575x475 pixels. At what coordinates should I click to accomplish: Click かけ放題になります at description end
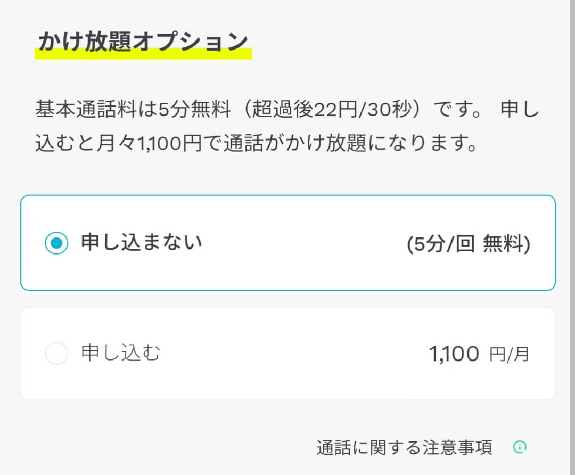click(x=381, y=143)
